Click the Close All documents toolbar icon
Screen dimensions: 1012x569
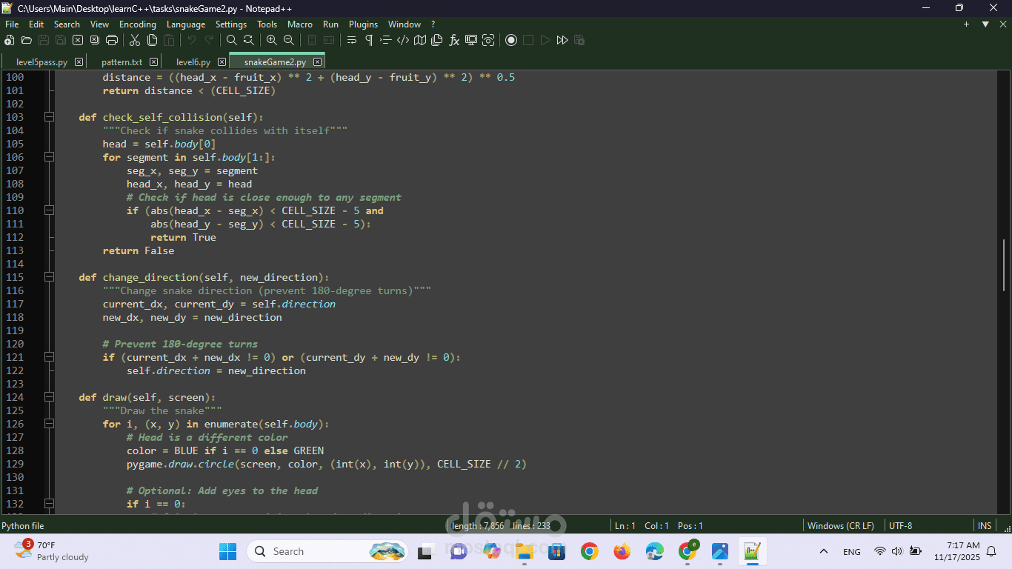[95, 40]
